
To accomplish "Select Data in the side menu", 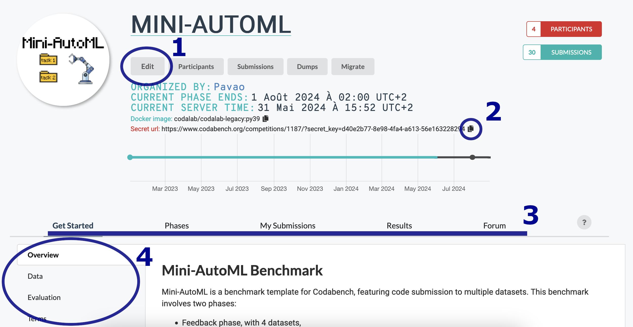I will click(x=35, y=276).
